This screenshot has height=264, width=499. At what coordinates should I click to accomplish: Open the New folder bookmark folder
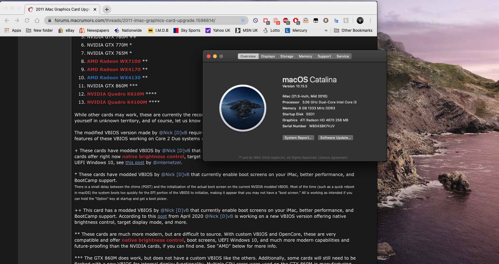40,30
